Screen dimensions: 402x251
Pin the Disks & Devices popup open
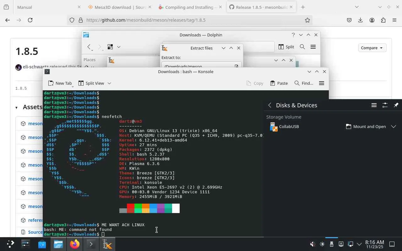point(396,105)
